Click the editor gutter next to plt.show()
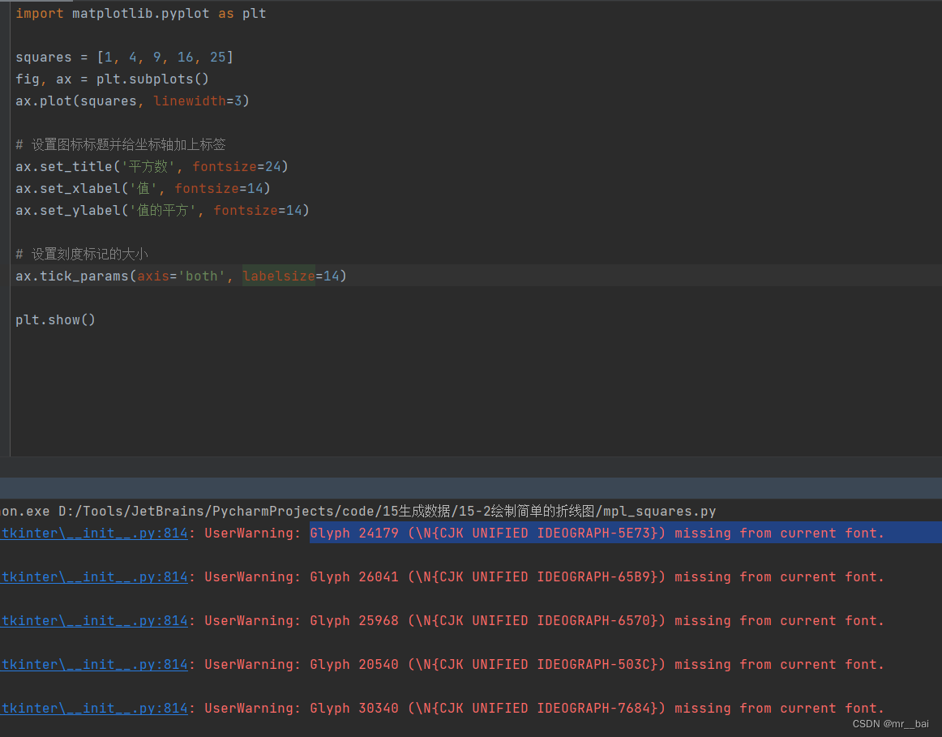This screenshot has width=942, height=737. pos(6,319)
